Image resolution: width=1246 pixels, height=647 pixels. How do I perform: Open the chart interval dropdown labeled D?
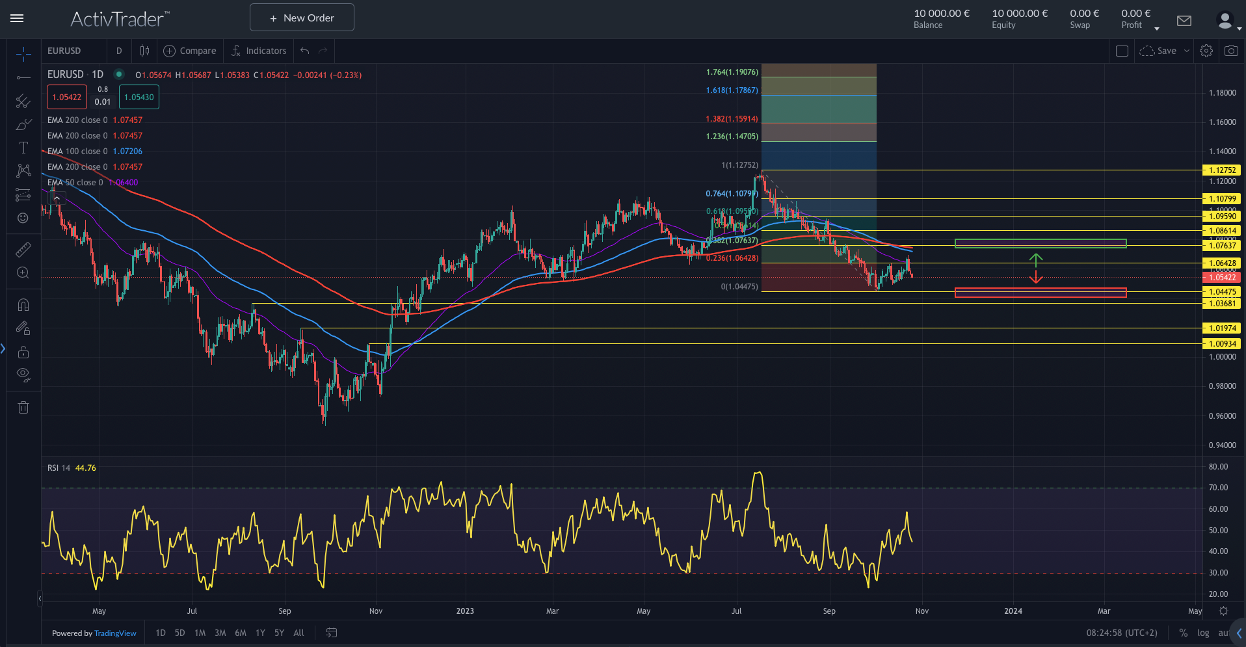pos(119,51)
